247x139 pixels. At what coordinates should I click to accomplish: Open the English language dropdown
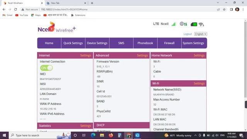[200, 34]
